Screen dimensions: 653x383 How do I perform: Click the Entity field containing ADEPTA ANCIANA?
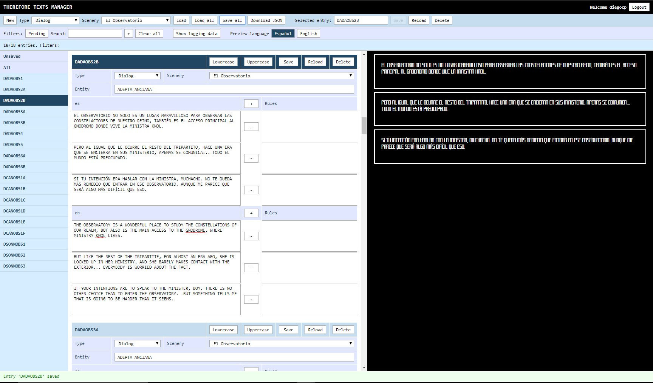pyautogui.click(x=234, y=89)
